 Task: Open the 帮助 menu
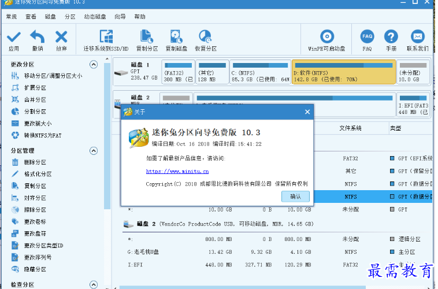(140, 17)
